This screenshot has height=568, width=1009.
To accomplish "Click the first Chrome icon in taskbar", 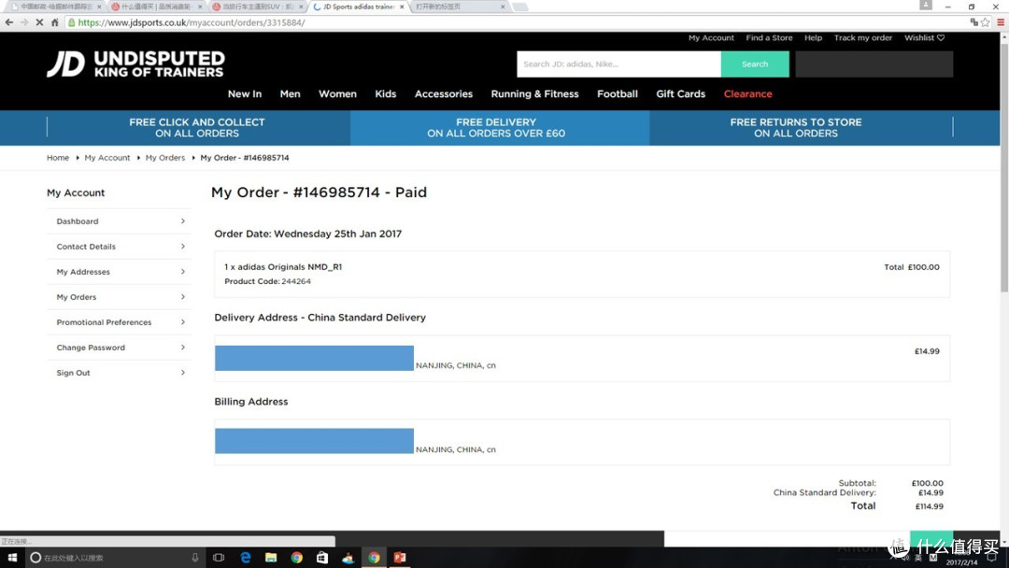I will tap(297, 558).
